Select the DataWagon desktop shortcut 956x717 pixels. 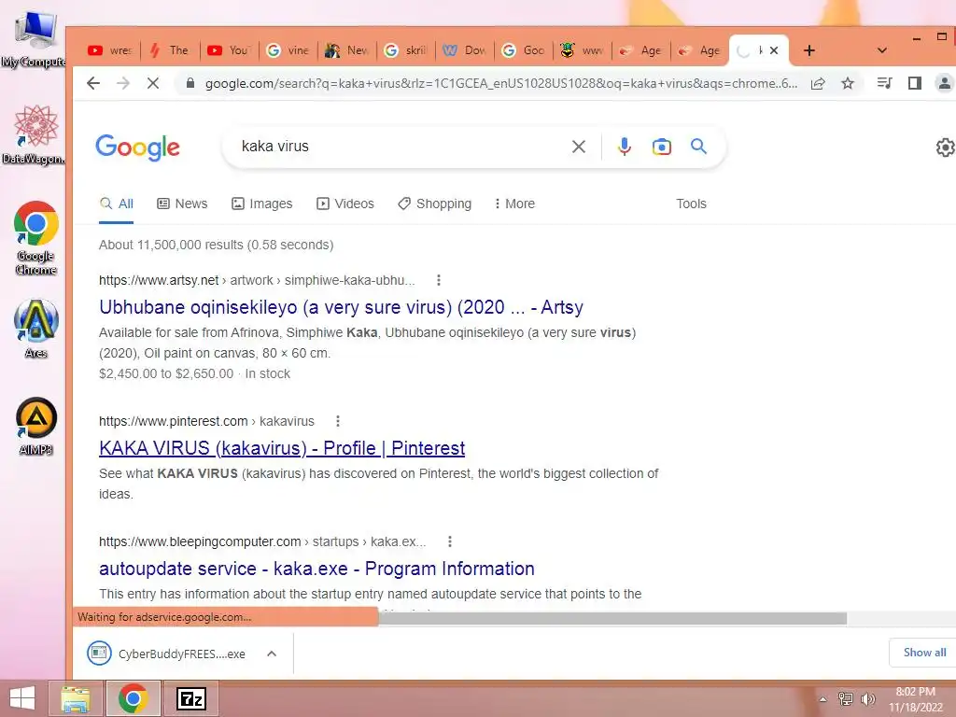point(35,134)
